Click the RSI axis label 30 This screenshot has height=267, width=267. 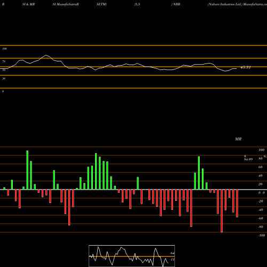[x=4, y=78]
